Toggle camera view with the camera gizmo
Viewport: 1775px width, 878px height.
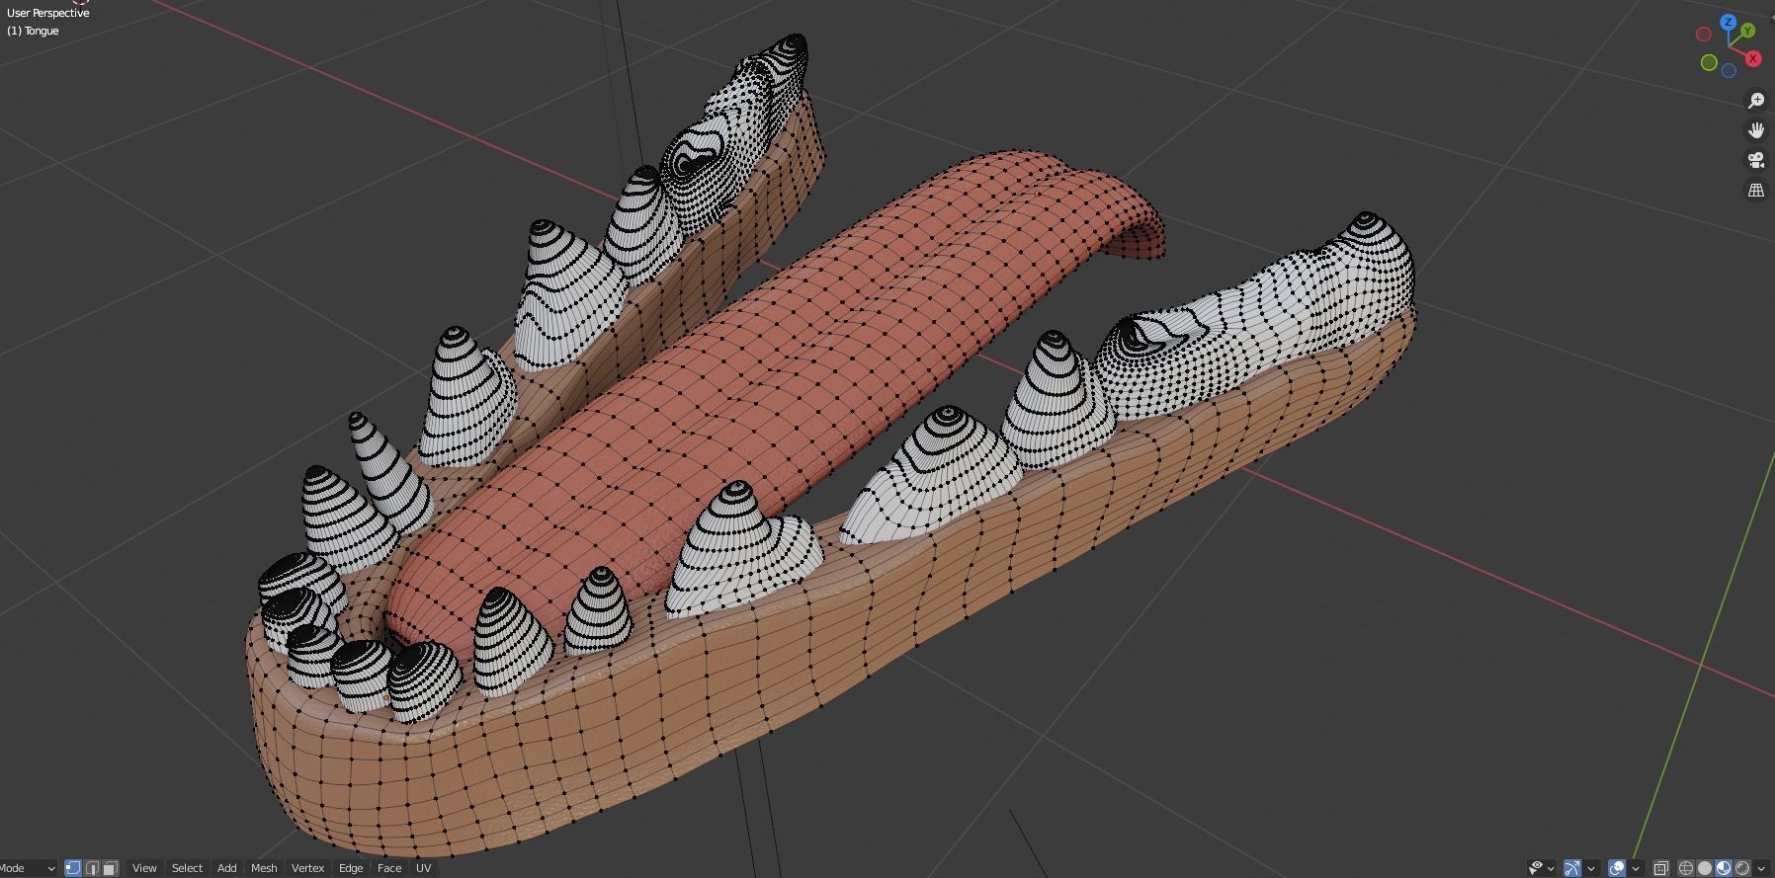pos(1756,160)
